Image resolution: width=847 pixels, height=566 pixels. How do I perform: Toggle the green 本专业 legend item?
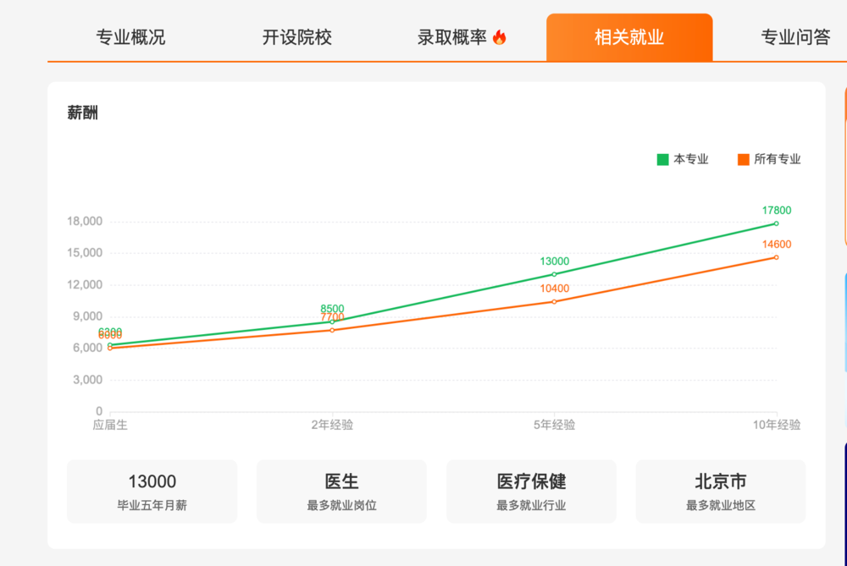tap(682, 159)
